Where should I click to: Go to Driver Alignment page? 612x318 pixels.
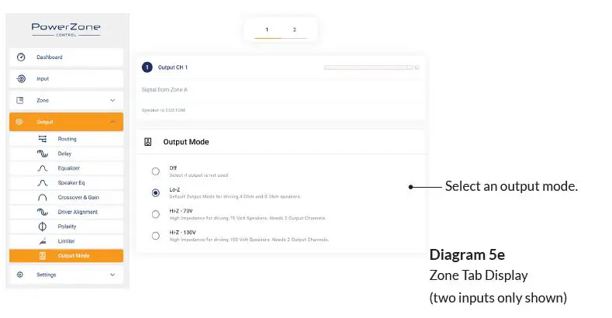click(x=78, y=212)
